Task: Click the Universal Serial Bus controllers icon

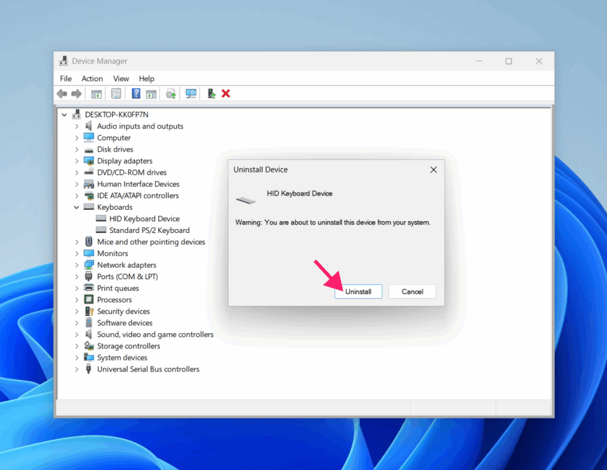Action: coord(89,369)
